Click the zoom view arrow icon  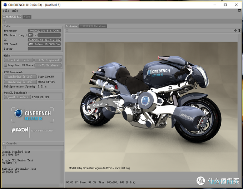(239, 30)
